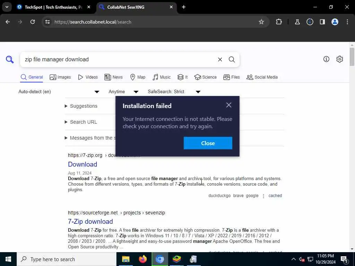Click the page vertical scrollbar thumb
The height and width of the screenshot is (266, 355).
[x=352, y=56]
